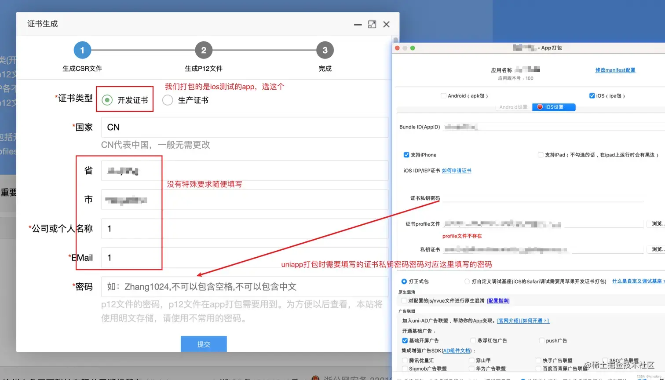Select the 生产证书 radio button
The image size is (665, 380).
[168, 100]
